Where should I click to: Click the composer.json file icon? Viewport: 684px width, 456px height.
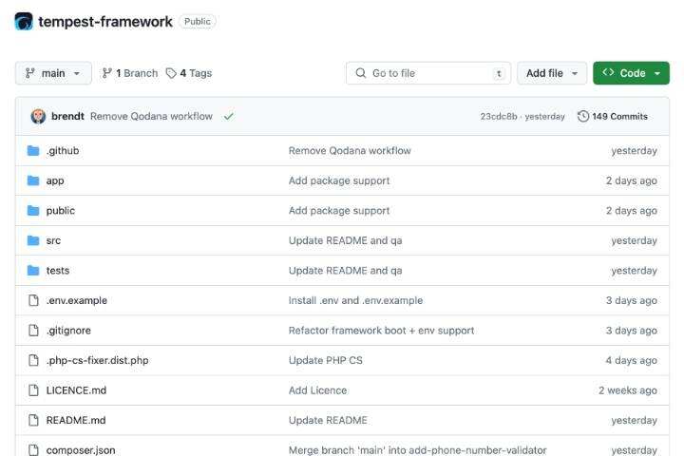(33, 450)
